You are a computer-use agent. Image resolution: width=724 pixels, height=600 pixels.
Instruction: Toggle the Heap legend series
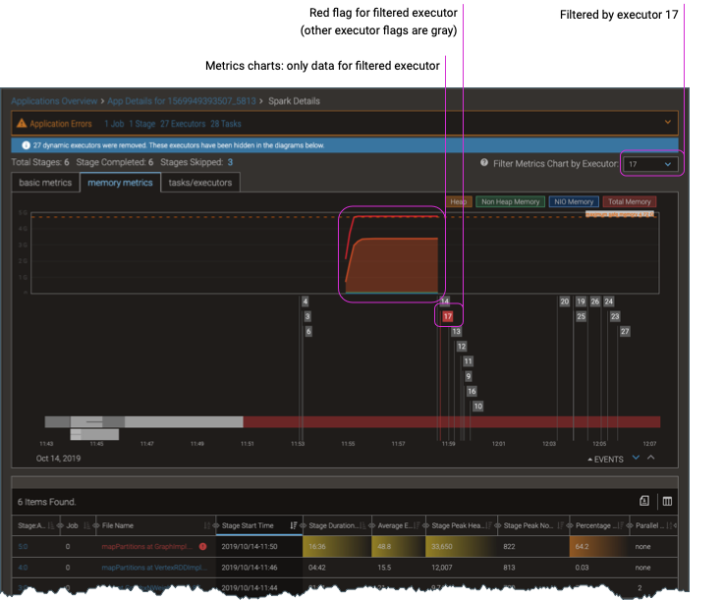pos(459,201)
